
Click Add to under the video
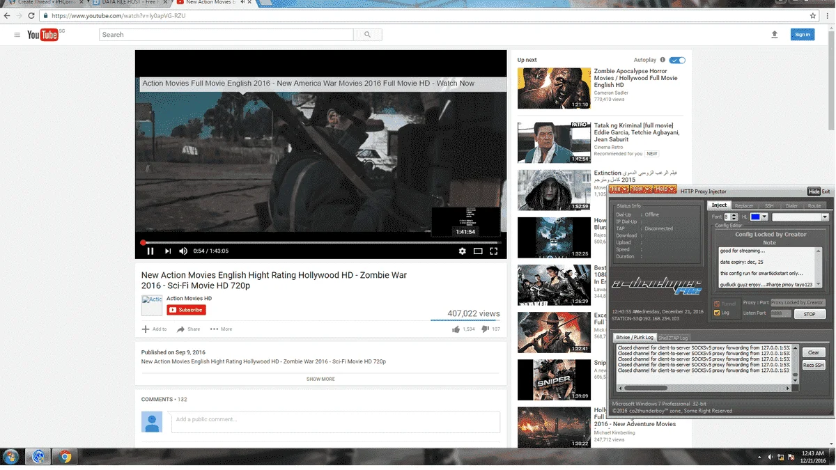[x=155, y=329]
